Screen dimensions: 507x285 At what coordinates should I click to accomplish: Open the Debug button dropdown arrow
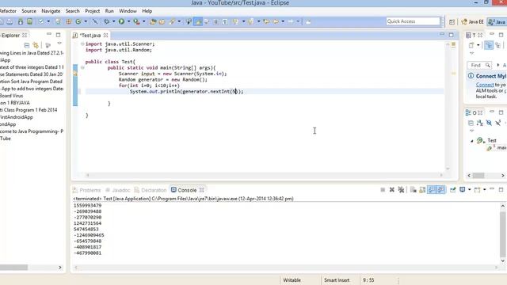coord(113,21)
